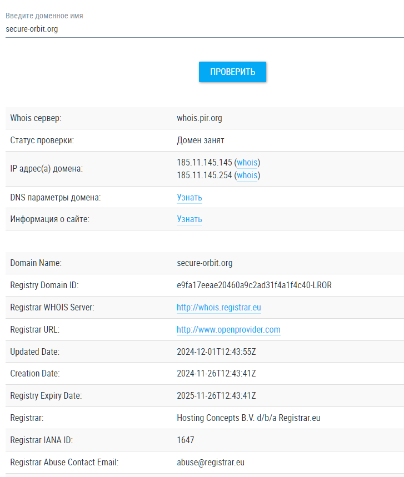Click the 'Статус проверки:' label
This screenshot has width=404, height=477.
coord(42,140)
